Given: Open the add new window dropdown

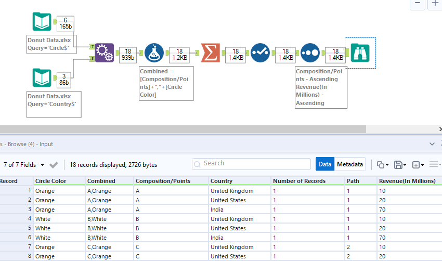Looking at the screenshot, I should tap(418, 165).
